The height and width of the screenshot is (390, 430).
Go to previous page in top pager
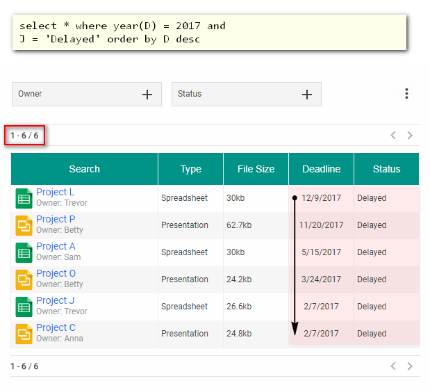[393, 136]
